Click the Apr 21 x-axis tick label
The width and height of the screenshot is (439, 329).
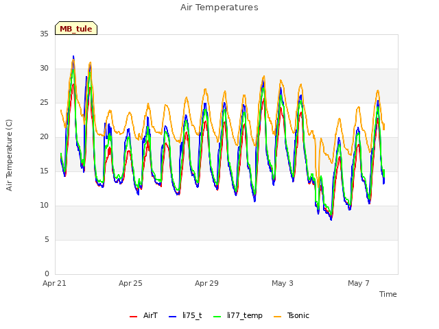[x=54, y=283]
